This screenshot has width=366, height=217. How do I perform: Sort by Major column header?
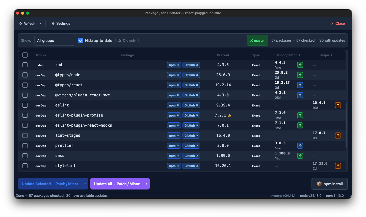326,55
